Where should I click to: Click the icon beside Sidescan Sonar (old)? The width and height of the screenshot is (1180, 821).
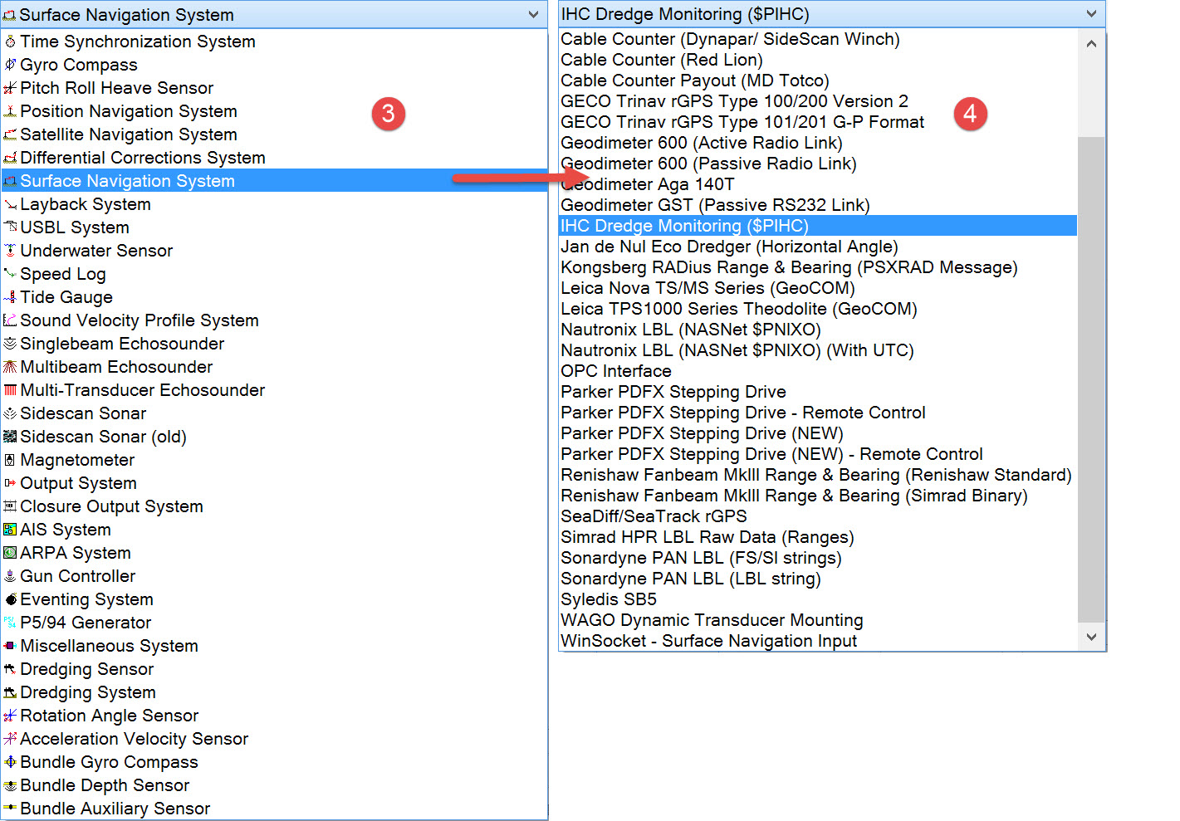pos(10,437)
